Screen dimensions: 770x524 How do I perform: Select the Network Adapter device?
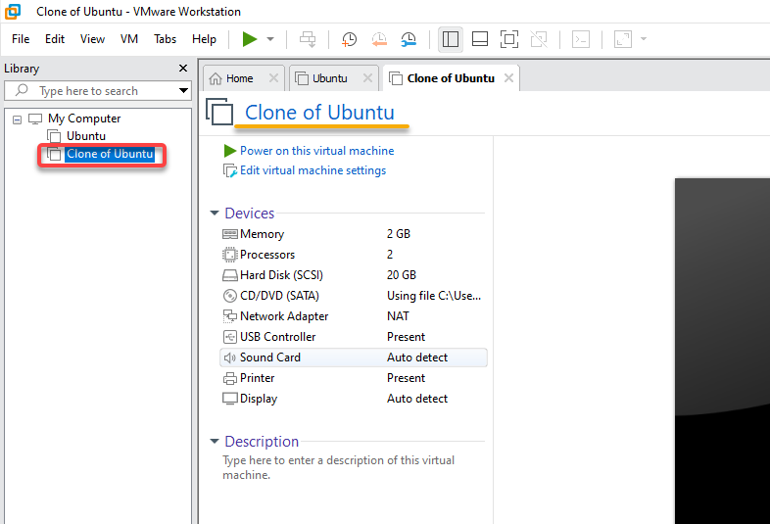(354, 316)
